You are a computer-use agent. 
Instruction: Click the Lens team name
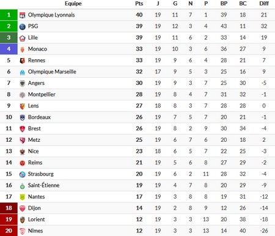(34, 106)
